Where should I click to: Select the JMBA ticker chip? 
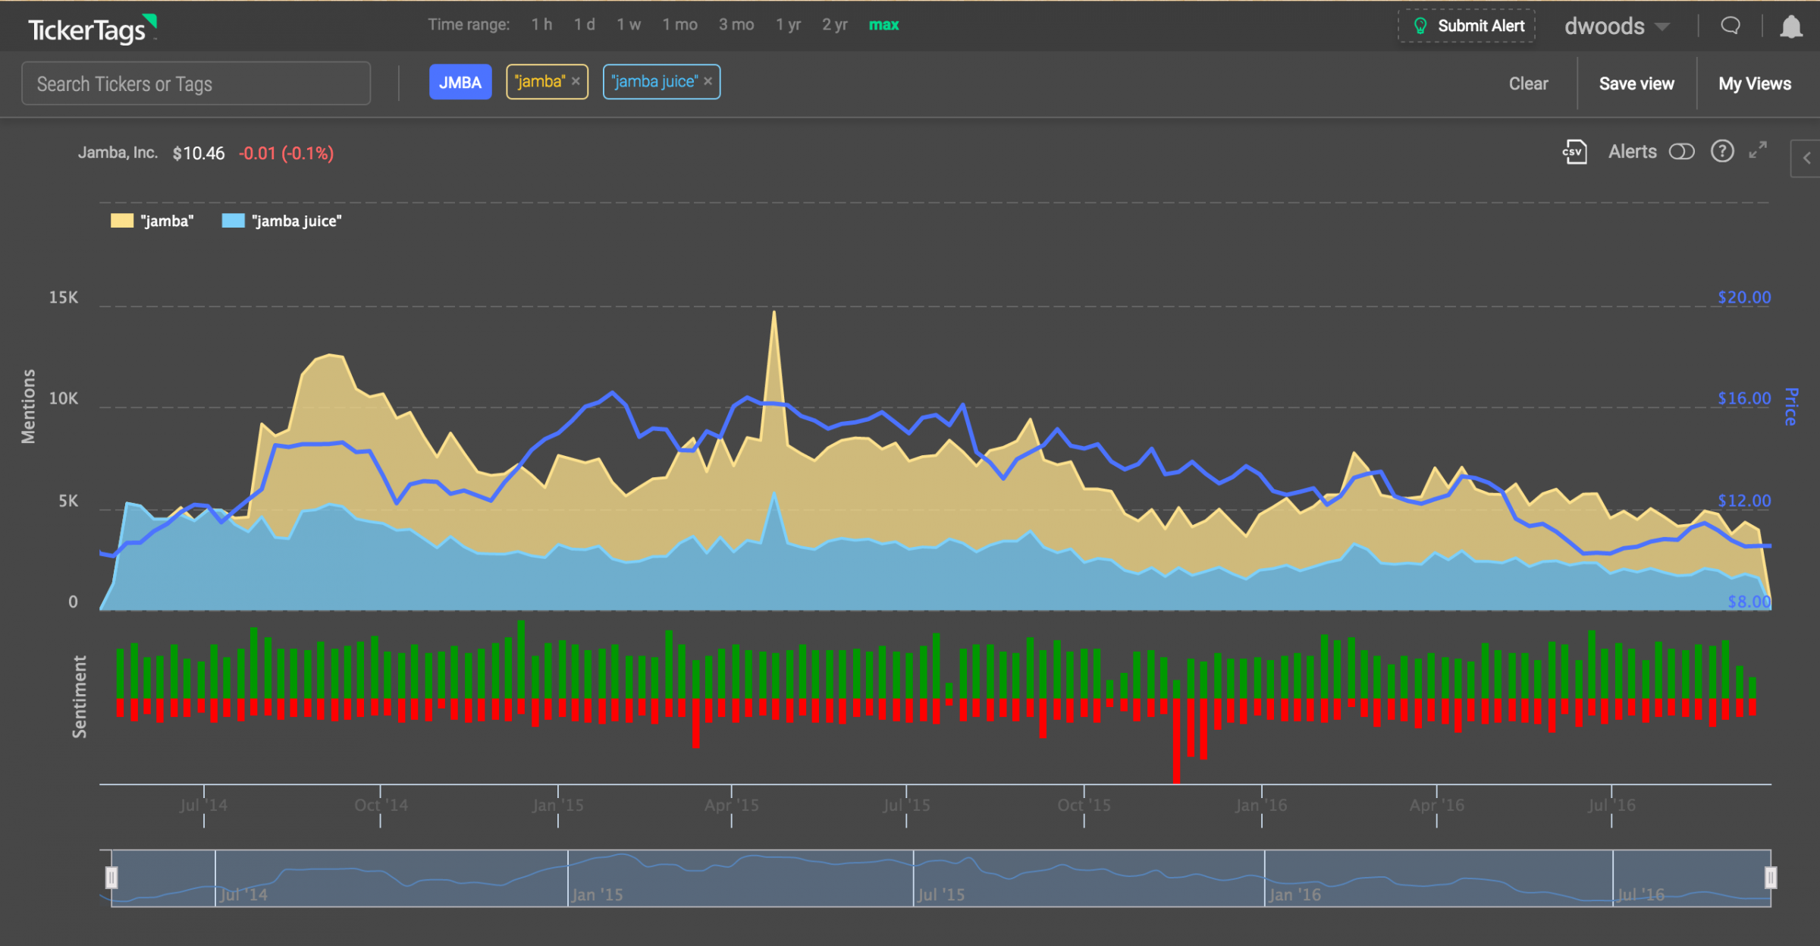tap(460, 82)
